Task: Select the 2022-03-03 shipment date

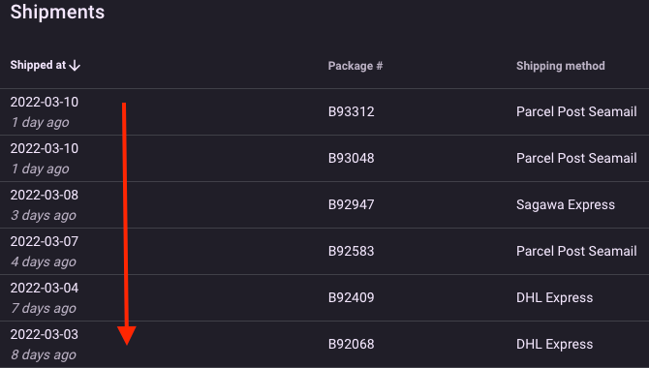Action: (45, 334)
